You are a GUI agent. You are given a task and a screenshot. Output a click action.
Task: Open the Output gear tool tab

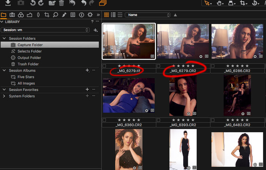point(90,15)
